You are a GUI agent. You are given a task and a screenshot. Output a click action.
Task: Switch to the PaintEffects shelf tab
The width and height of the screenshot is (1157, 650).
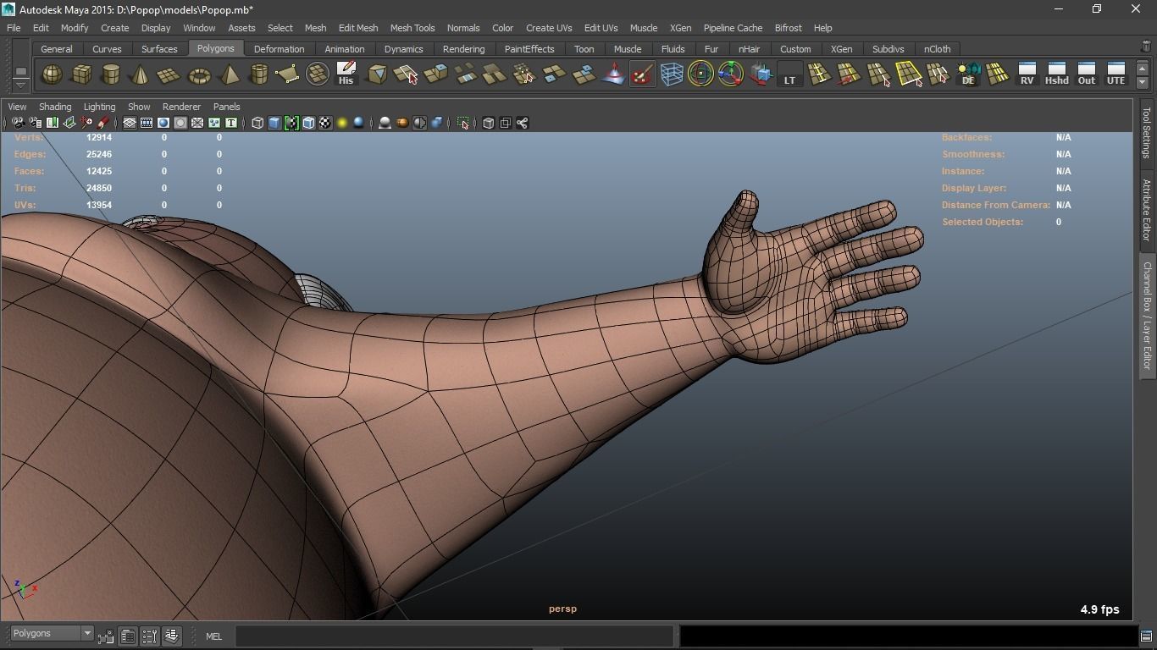click(529, 49)
